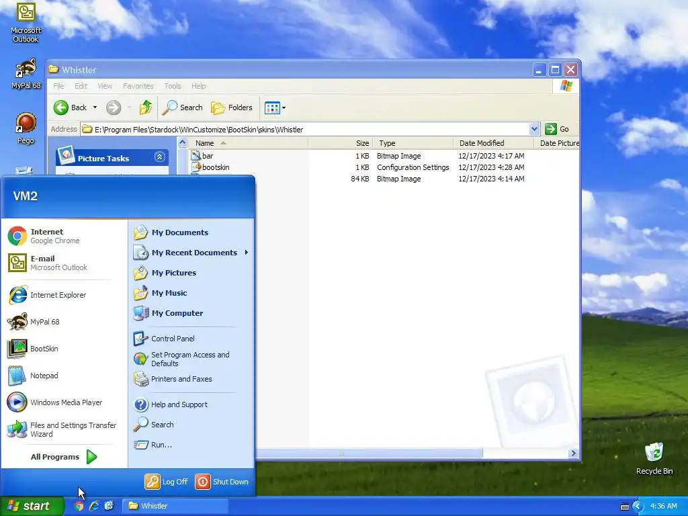
Task: Launch Windows Media Player from Start menu
Action: tap(55, 402)
